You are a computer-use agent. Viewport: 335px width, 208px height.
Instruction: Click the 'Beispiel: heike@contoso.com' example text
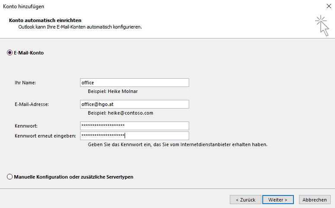click(x=120, y=113)
